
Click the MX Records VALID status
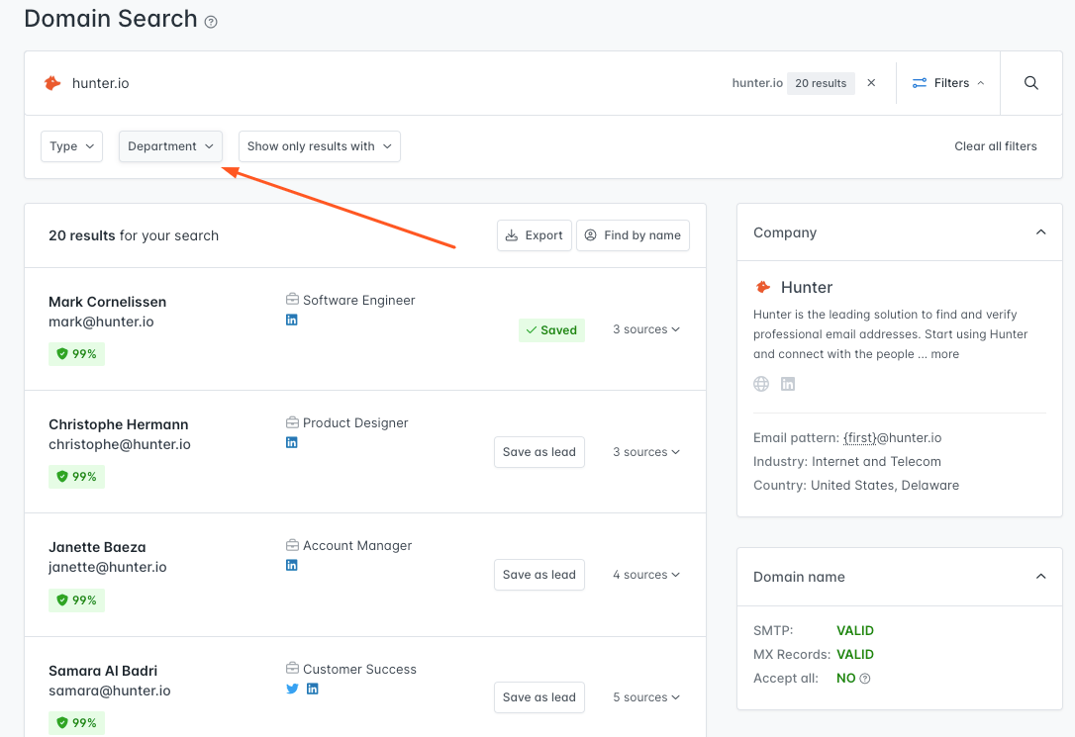point(855,655)
